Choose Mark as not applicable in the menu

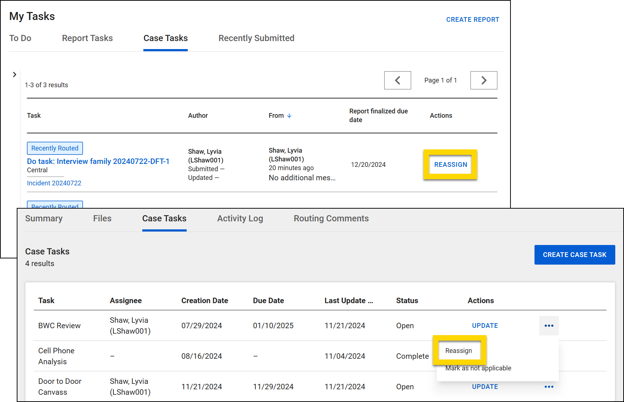[478, 368]
